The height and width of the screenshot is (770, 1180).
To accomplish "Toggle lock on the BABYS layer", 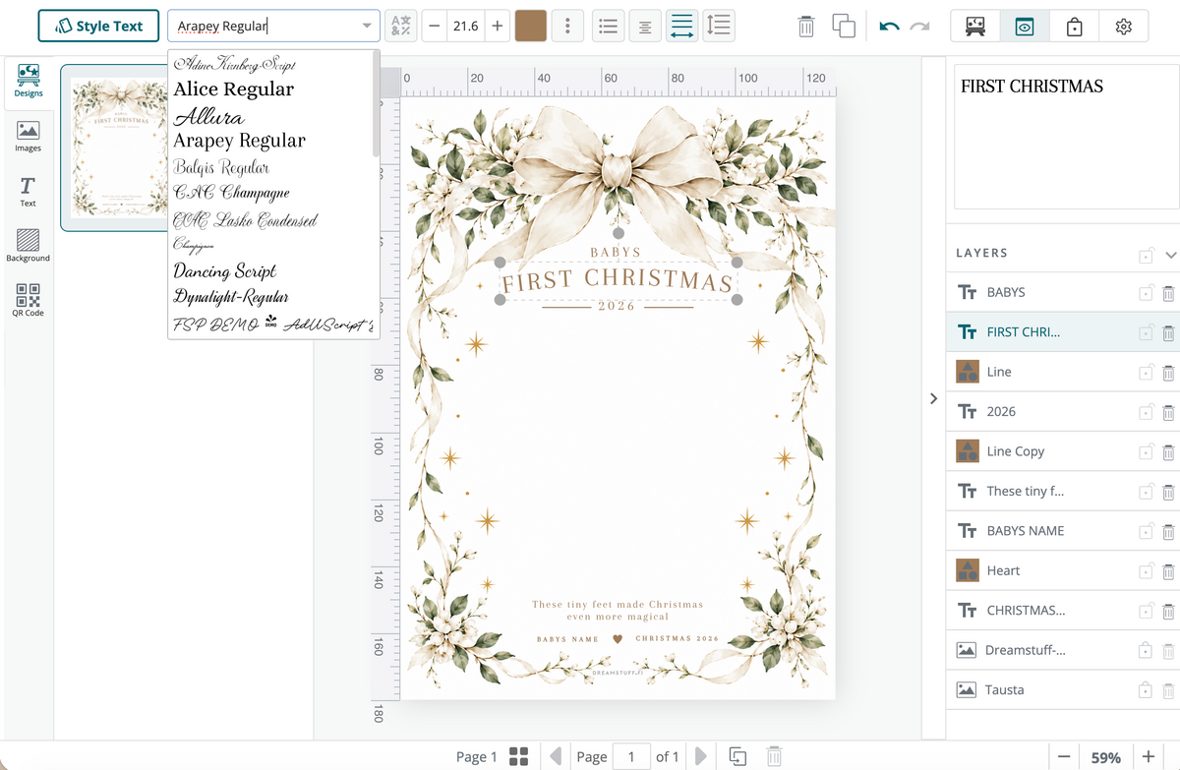I will pos(1146,292).
